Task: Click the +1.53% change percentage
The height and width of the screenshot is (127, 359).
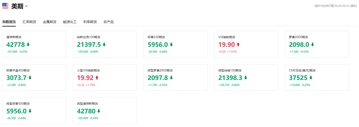Action: pos(232,52)
